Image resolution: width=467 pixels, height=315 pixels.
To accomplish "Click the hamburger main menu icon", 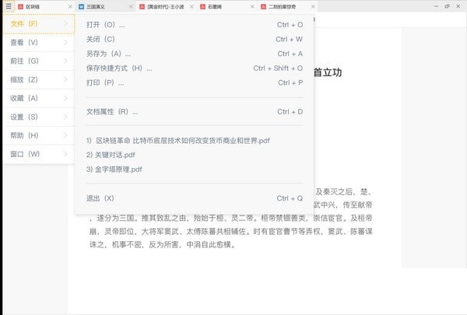I will 9,6.
